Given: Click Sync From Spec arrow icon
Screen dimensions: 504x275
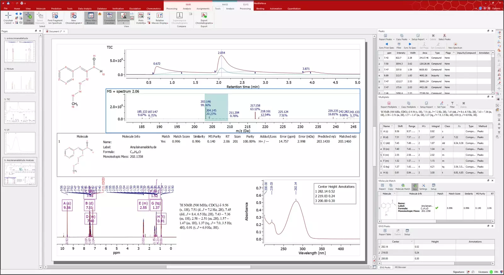Looking at the screenshot, I should pos(387,44).
